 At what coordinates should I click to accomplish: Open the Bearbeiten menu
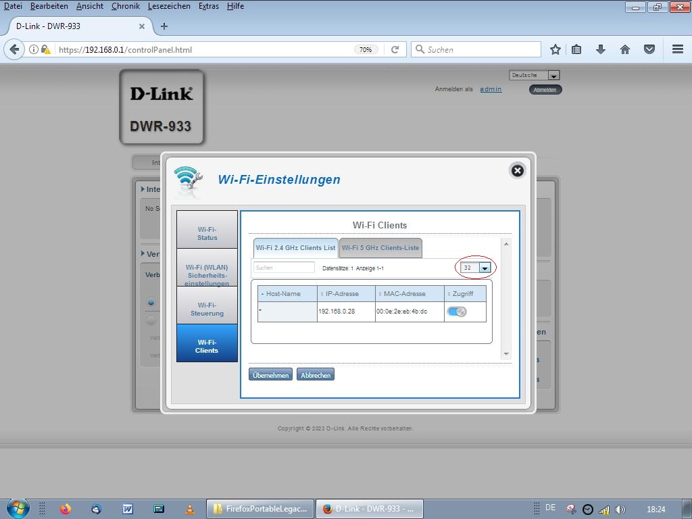[49, 6]
